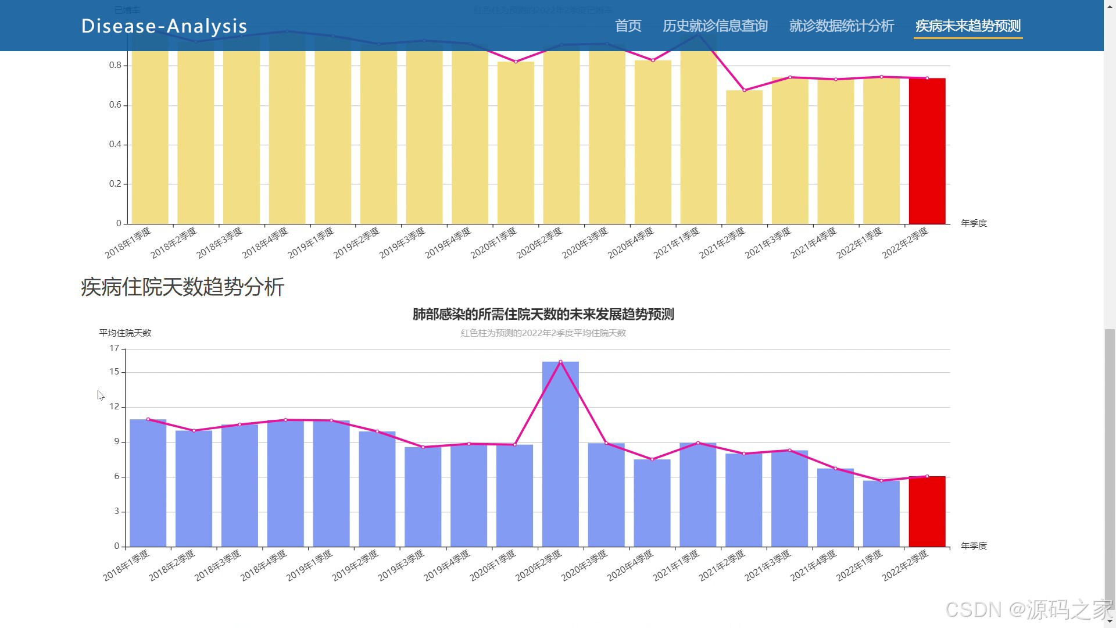
Task: Click the red 2022年2季度 bar in top chart
Action: tap(927, 151)
